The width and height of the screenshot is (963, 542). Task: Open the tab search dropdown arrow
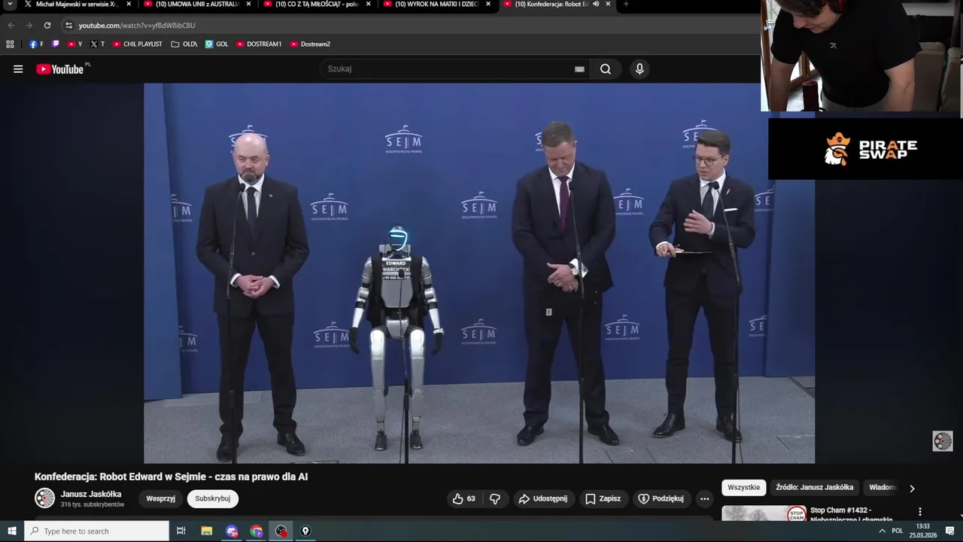pyautogui.click(x=10, y=4)
